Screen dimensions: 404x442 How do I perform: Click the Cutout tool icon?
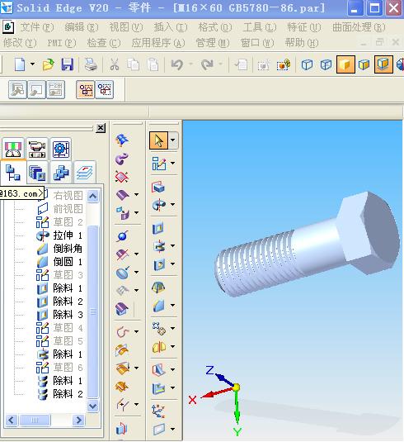coord(158,228)
